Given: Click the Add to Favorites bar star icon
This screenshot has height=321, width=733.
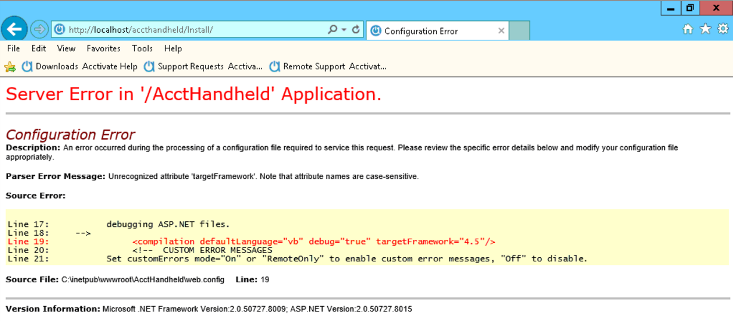Looking at the screenshot, I should coord(10,66).
